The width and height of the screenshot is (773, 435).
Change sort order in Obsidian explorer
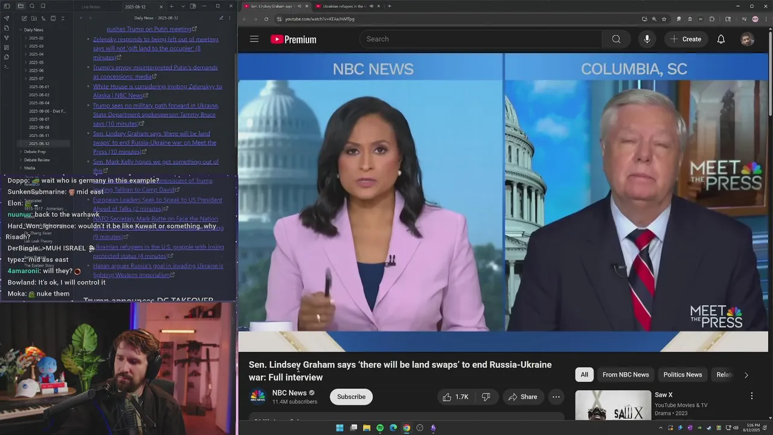coord(43,18)
